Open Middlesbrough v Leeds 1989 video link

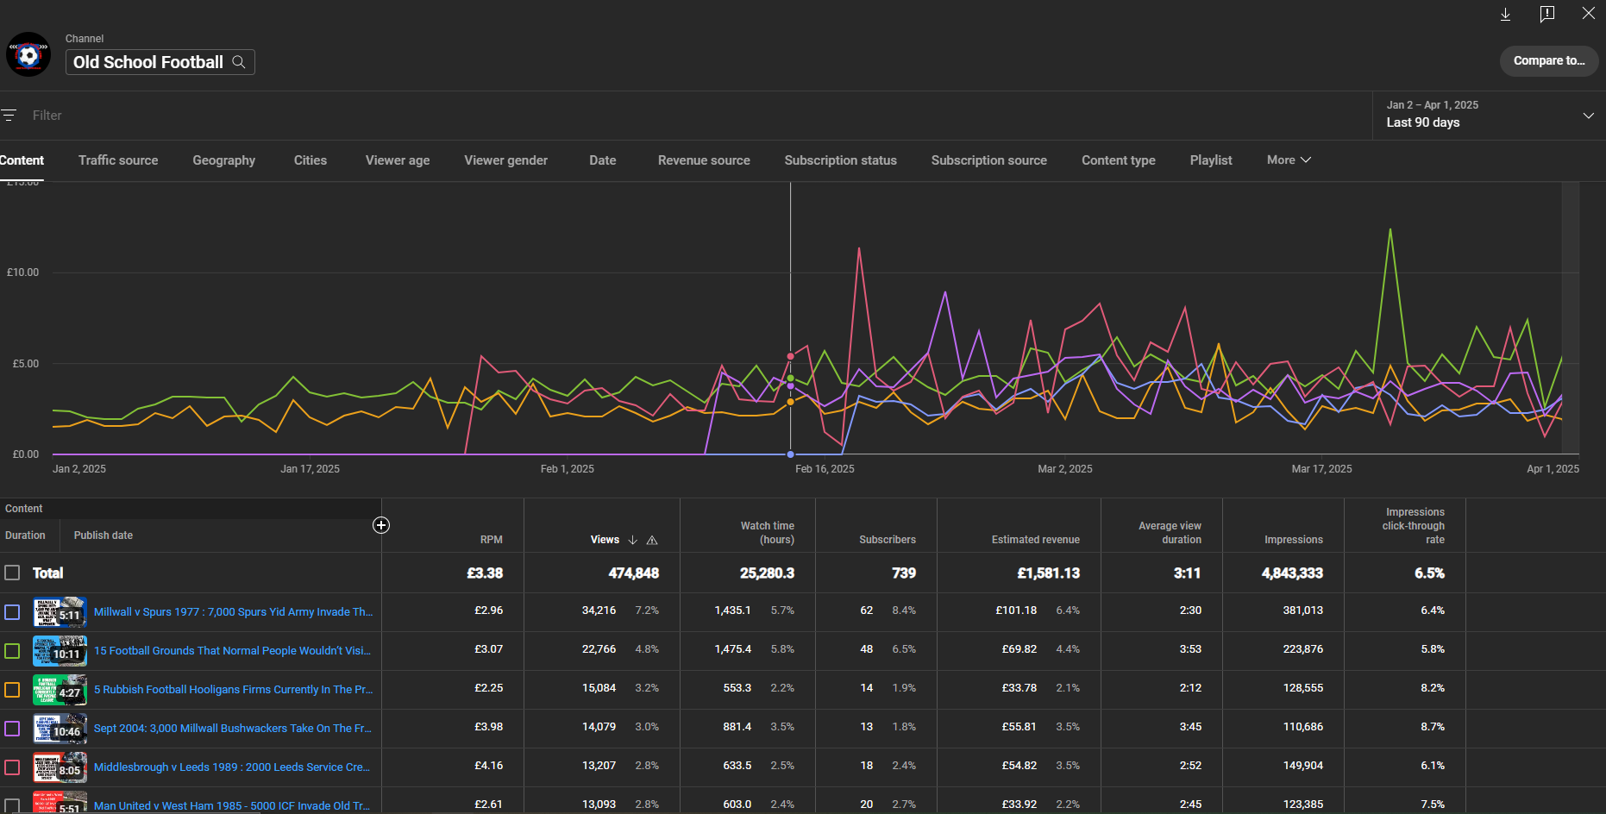[x=231, y=767]
